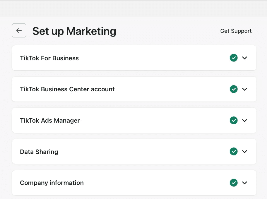Click the green checkmark for Company information

[234, 183]
